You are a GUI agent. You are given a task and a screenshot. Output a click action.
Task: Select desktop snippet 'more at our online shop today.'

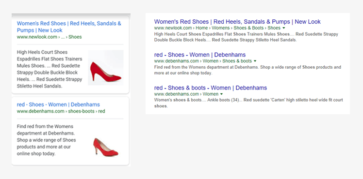tap(183, 73)
